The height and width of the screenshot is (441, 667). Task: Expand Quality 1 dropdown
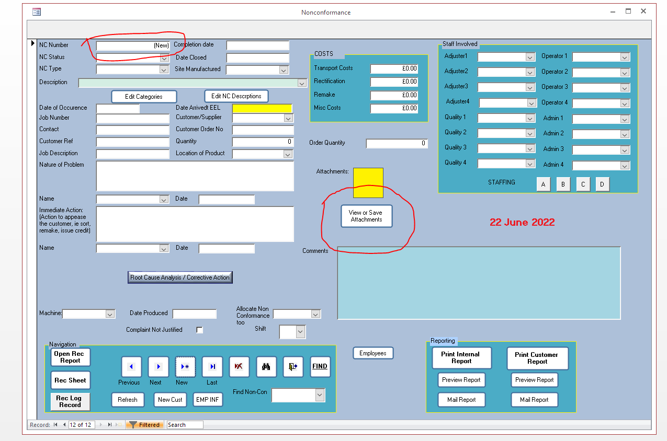[530, 119]
